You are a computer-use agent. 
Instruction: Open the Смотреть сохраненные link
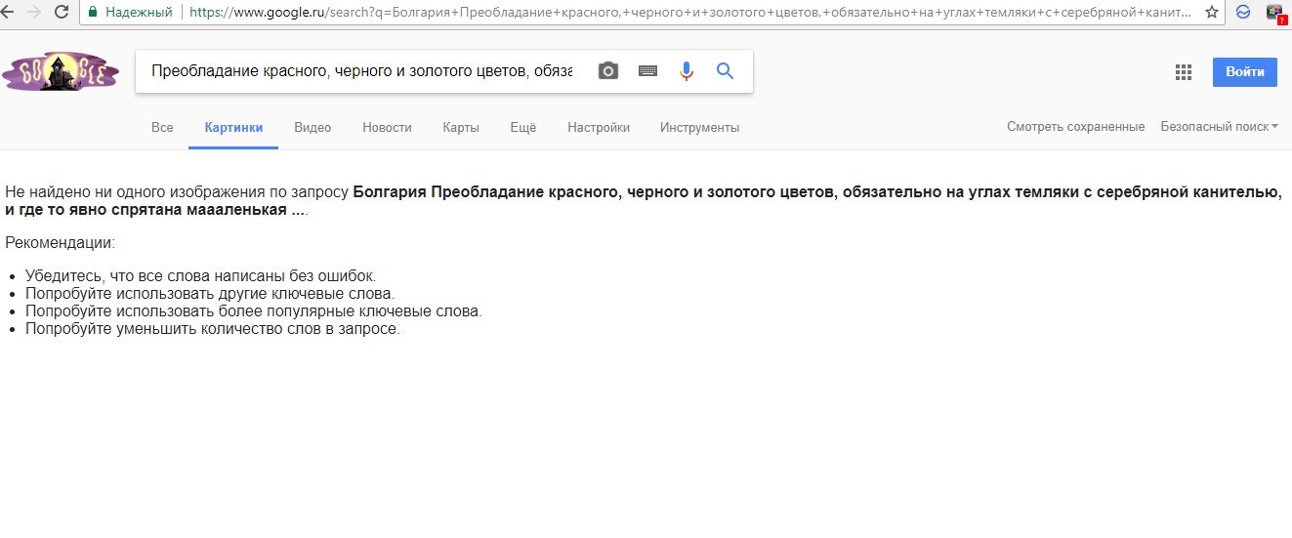click(x=1075, y=127)
